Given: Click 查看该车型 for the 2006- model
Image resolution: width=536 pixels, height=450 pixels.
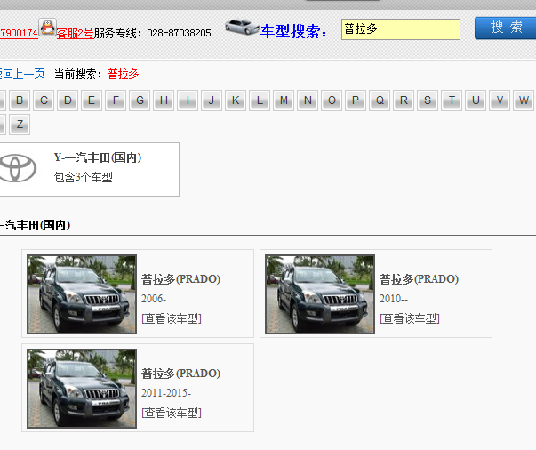Looking at the screenshot, I should point(172,318).
